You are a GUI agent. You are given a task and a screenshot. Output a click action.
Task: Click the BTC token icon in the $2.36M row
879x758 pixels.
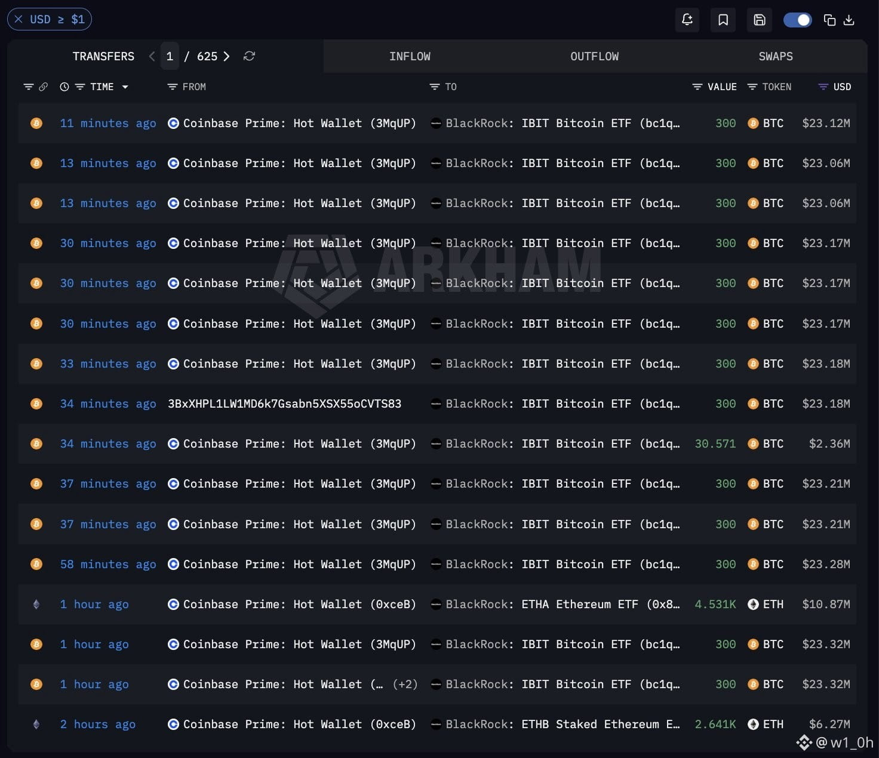pyautogui.click(x=753, y=444)
